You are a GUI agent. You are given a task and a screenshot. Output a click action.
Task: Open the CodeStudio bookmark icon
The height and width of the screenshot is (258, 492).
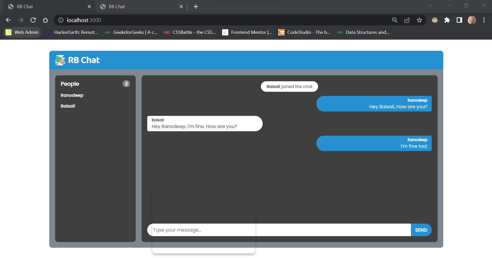282,32
